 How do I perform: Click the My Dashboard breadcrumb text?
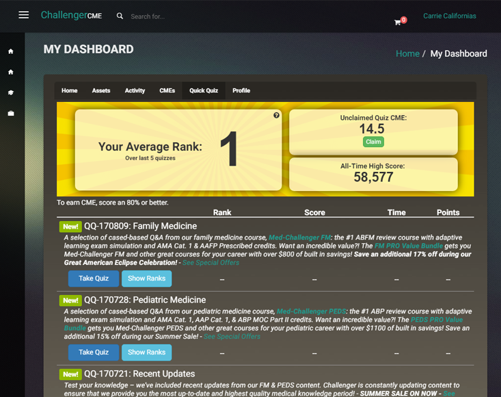coord(459,53)
